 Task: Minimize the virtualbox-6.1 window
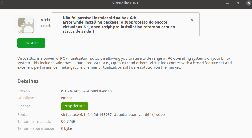tap(228, 3)
